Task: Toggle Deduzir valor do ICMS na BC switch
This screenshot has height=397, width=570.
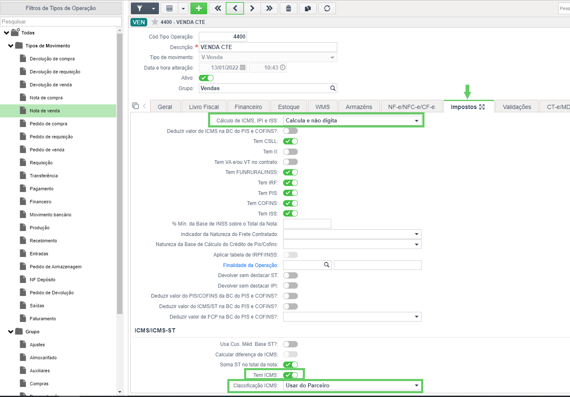Action: [290, 131]
